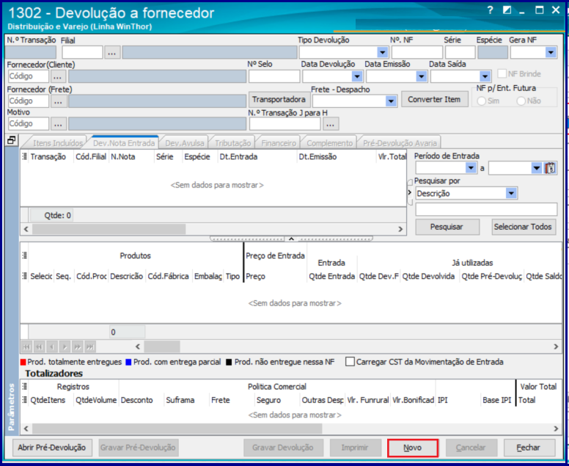Switch to Complemento tab
Viewport: 569px width, 466px height.
pos(329,143)
